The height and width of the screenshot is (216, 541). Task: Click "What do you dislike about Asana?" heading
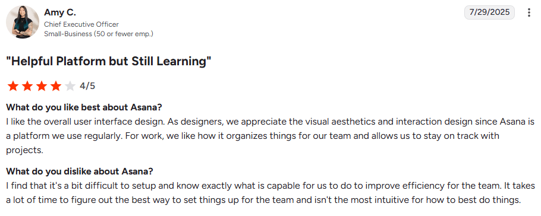pos(80,171)
